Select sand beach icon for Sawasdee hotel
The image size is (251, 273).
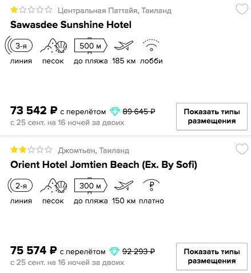tap(54, 46)
